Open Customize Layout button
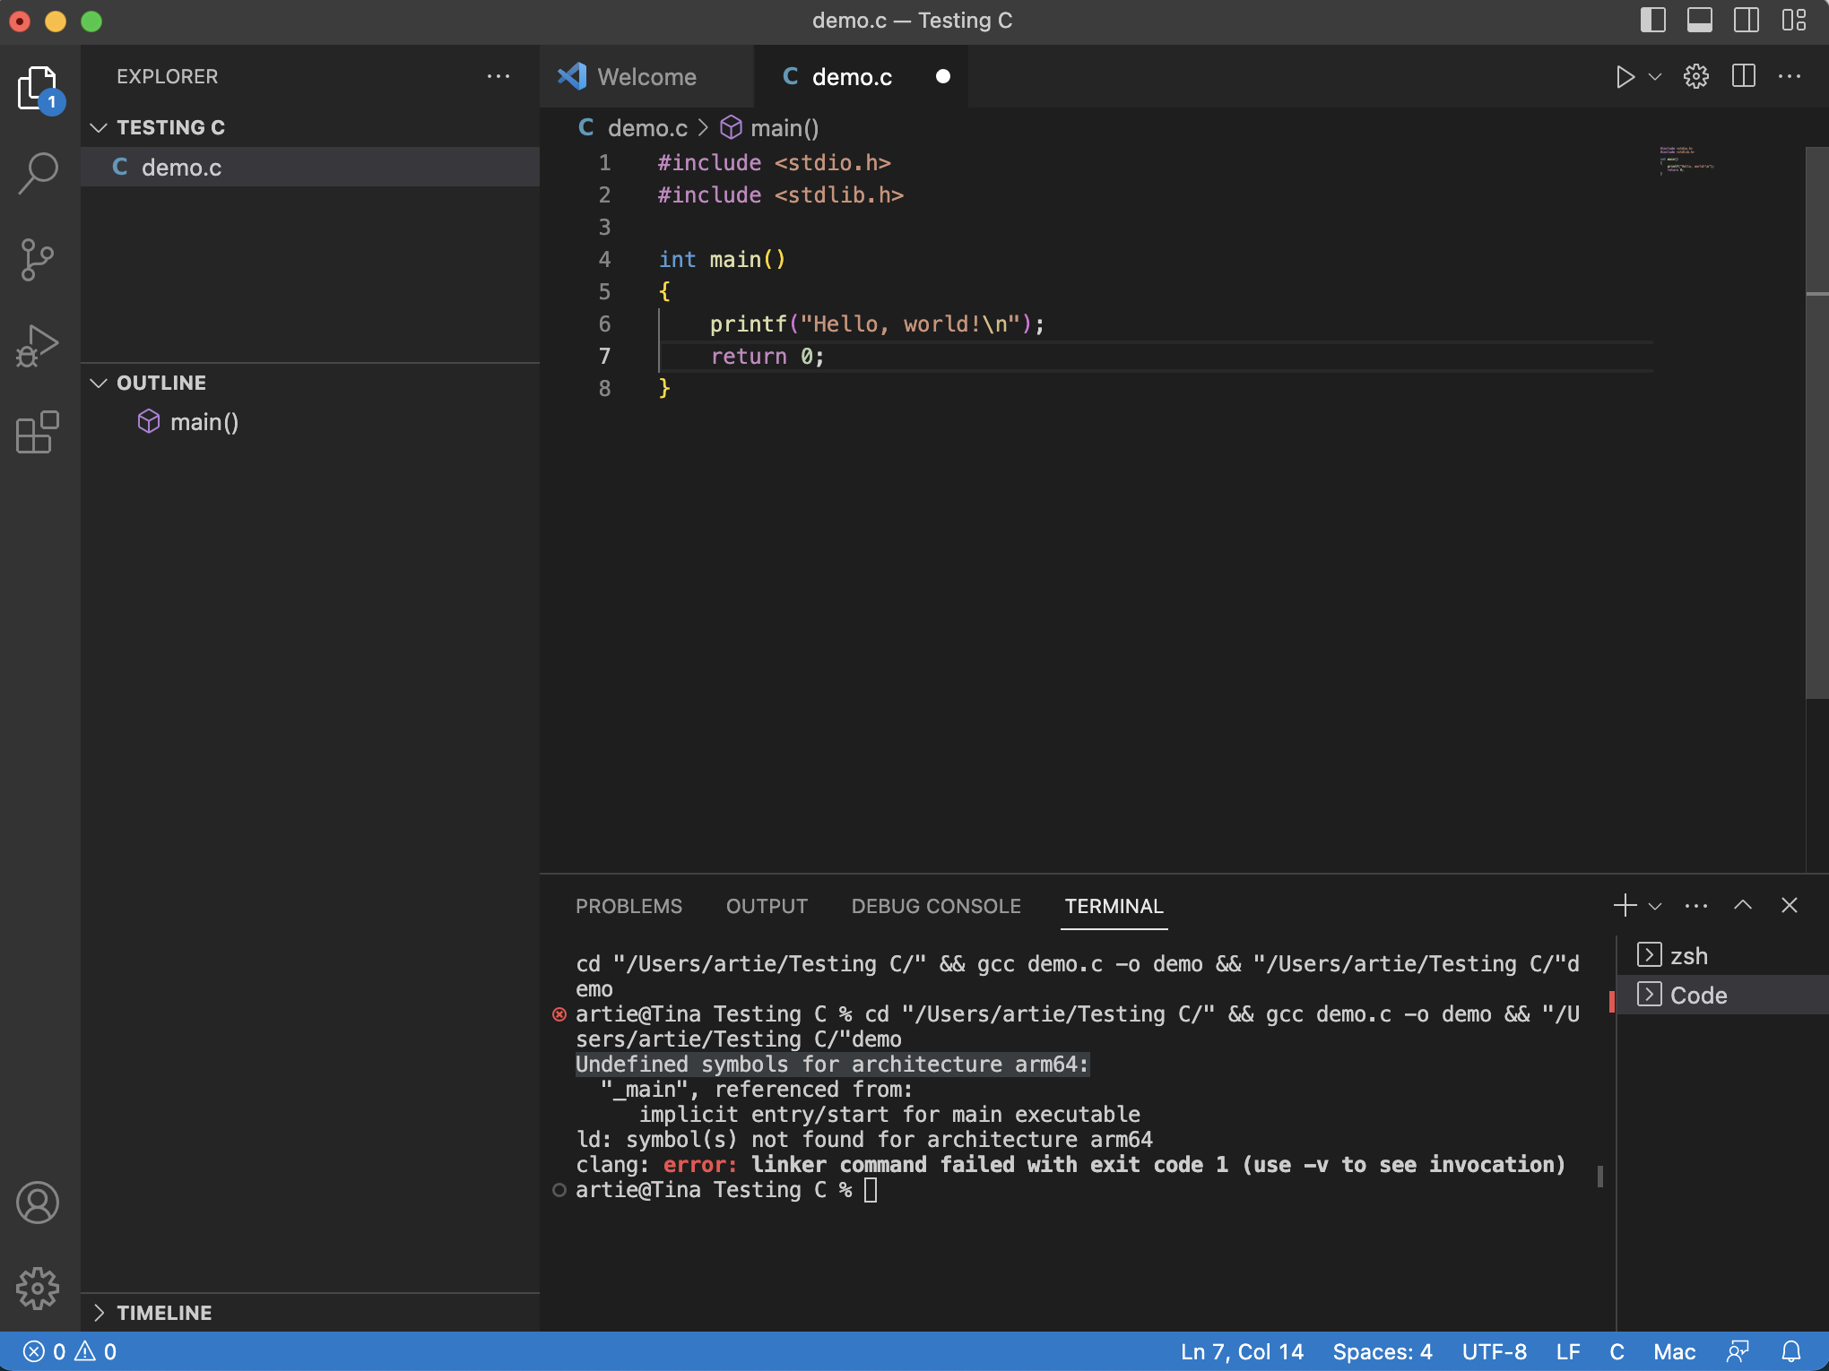The height and width of the screenshot is (1371, 1829). tap(1793, 21)
